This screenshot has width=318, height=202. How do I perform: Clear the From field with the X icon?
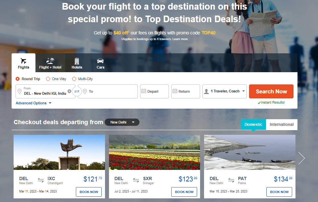pyautogui.click(x=69, y=91)
